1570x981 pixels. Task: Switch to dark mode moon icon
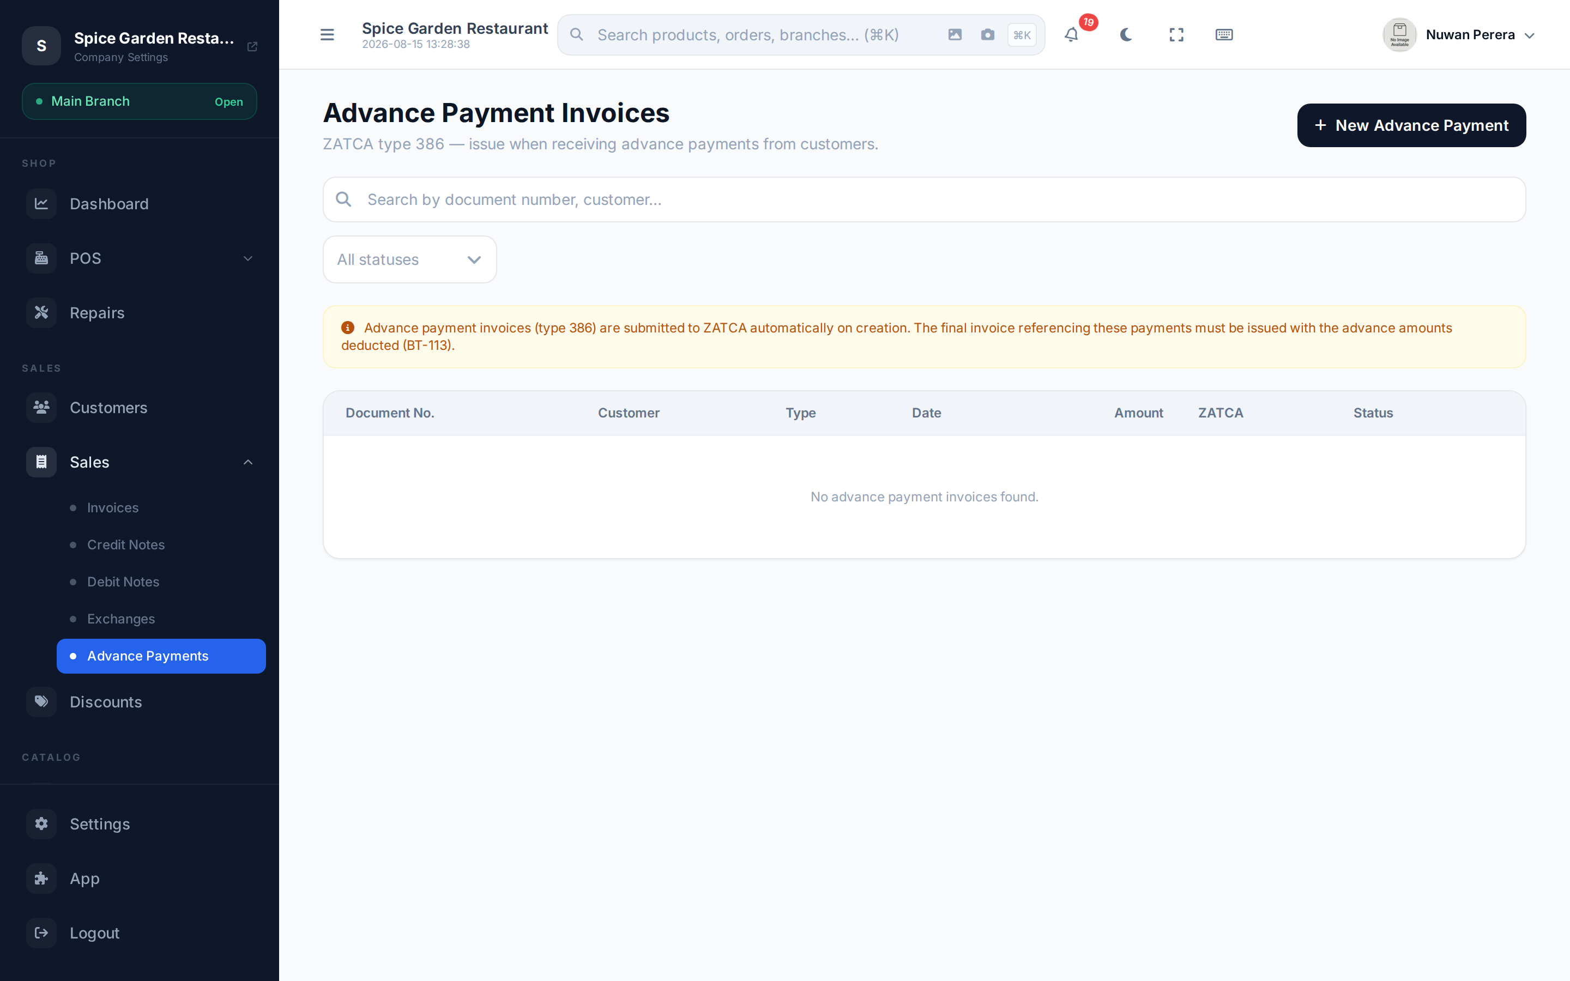[1126, 34]
